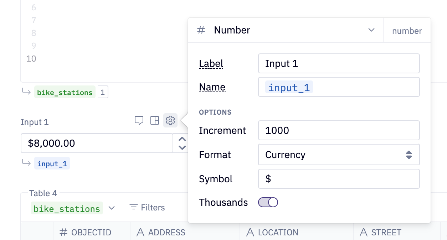Image resolution: width=447 pixels, height=240 pixels.
Task: Click the text-type icon on the ADDRESS column
Action: point(142,232)
